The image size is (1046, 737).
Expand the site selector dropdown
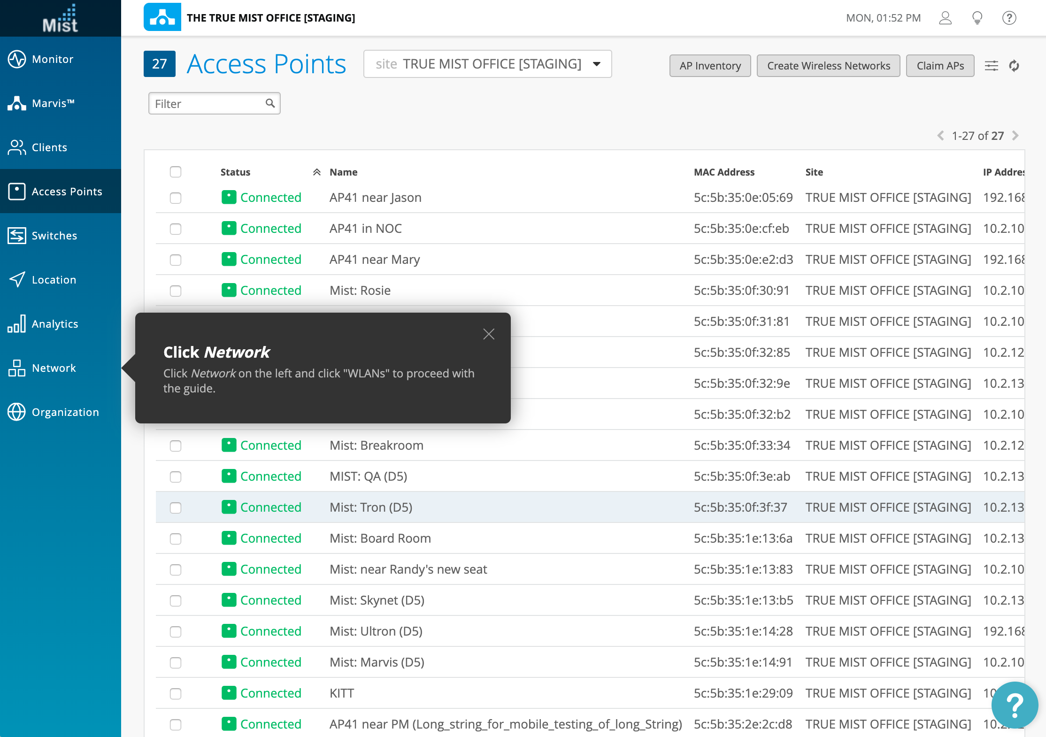tap(597, 64)
